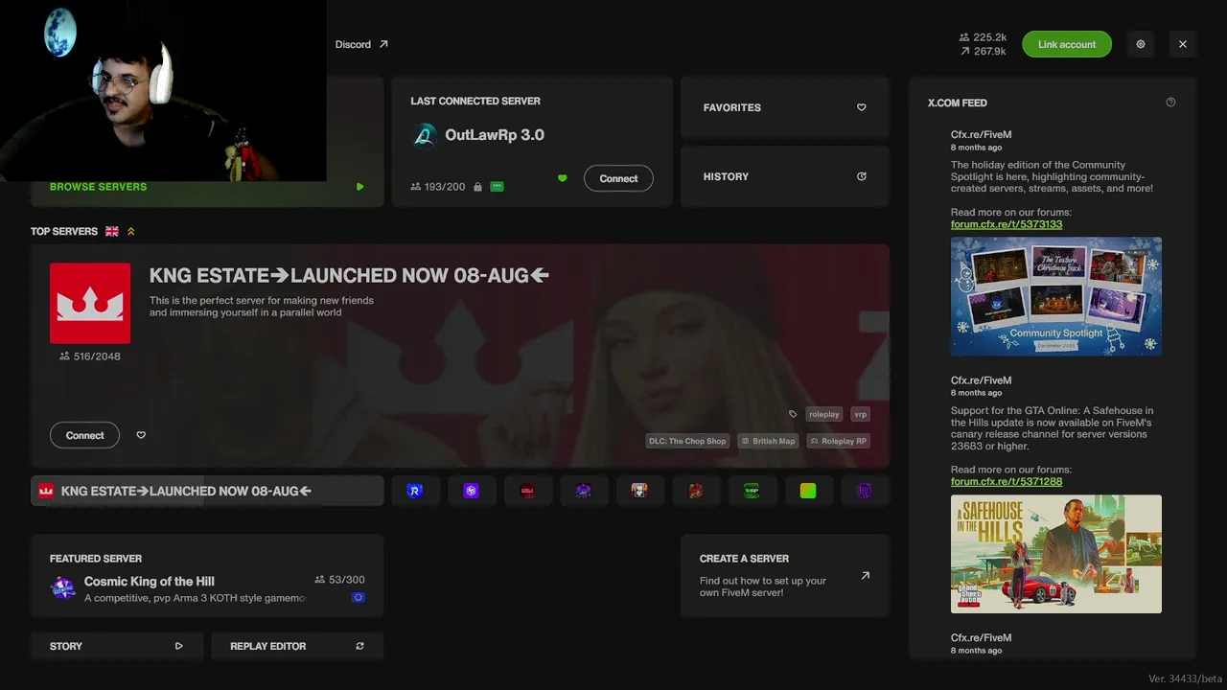
Task: Click the Browse Servers green play arrow
Action: (x=359, y=187)
